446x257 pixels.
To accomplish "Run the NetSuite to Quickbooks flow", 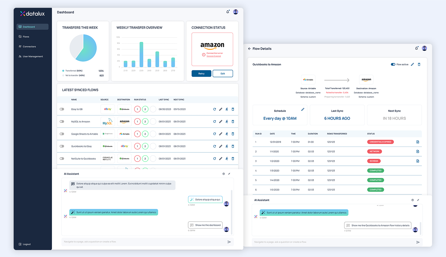I will [227, 158].
